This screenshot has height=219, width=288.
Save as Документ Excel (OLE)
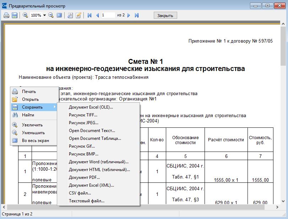point(98,107)
